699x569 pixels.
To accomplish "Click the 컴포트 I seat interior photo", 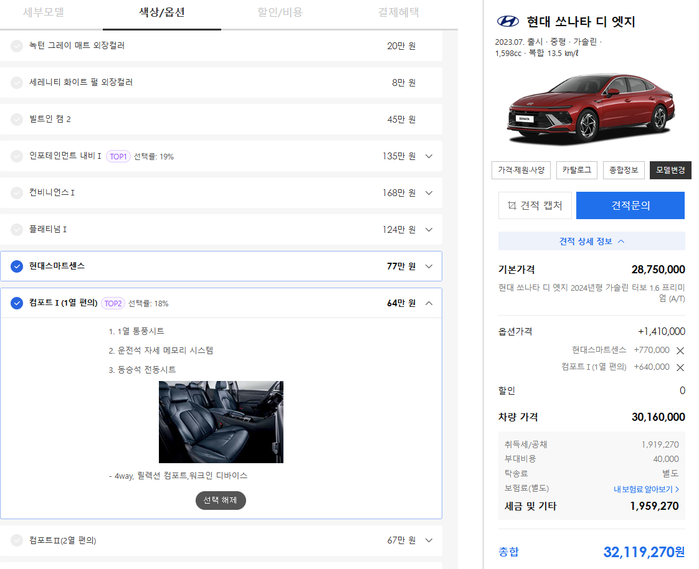I will (221, 422).
